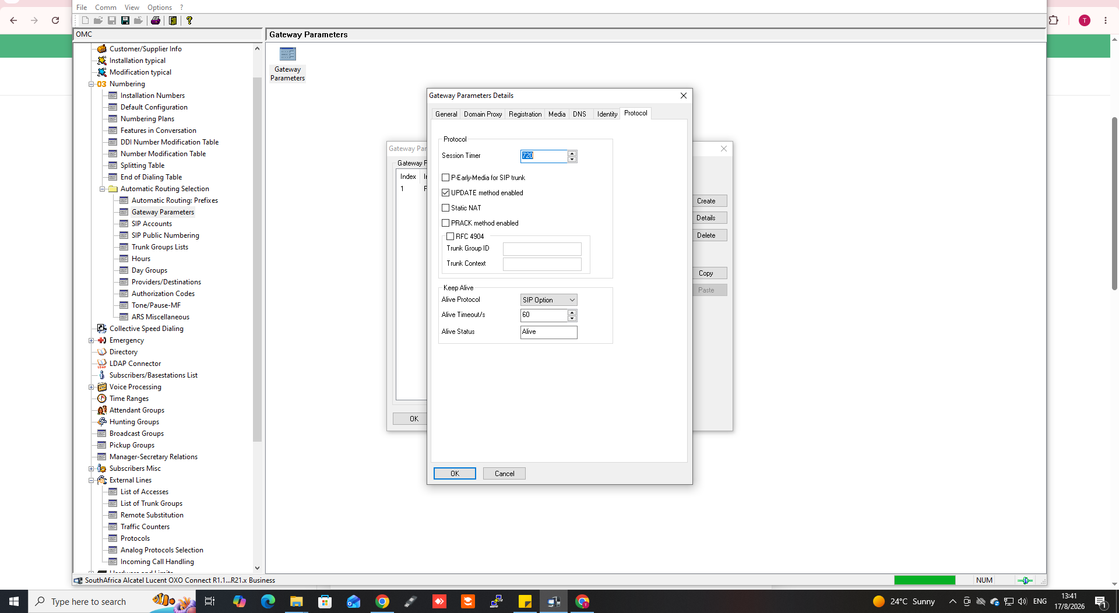
Task: Collapse the Numbering tree node
Action: 92,84
